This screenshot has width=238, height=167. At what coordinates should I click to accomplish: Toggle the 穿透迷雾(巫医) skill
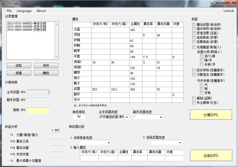point(194,33)
